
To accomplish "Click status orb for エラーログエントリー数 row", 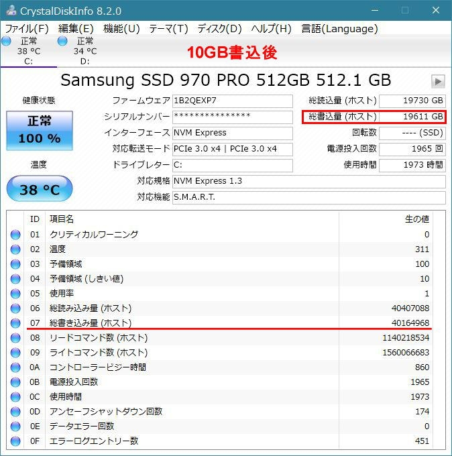I will click(15, 441).
